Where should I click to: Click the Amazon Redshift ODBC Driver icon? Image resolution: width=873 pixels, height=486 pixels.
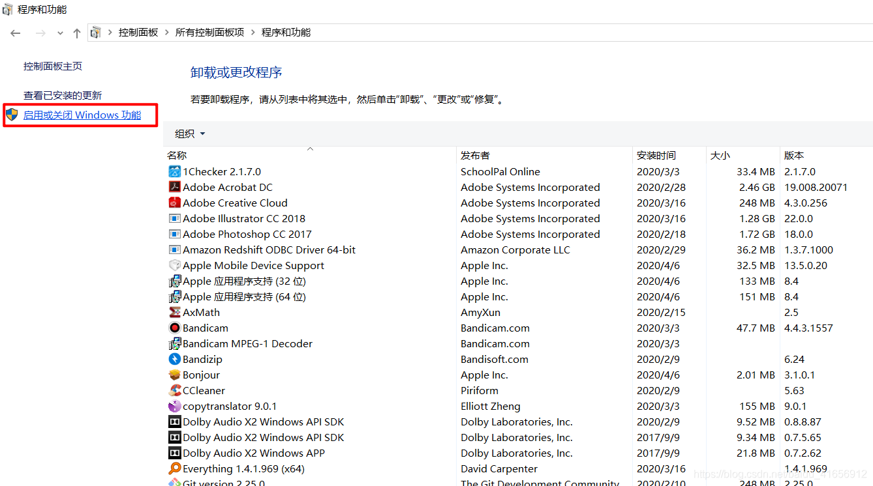174,250
